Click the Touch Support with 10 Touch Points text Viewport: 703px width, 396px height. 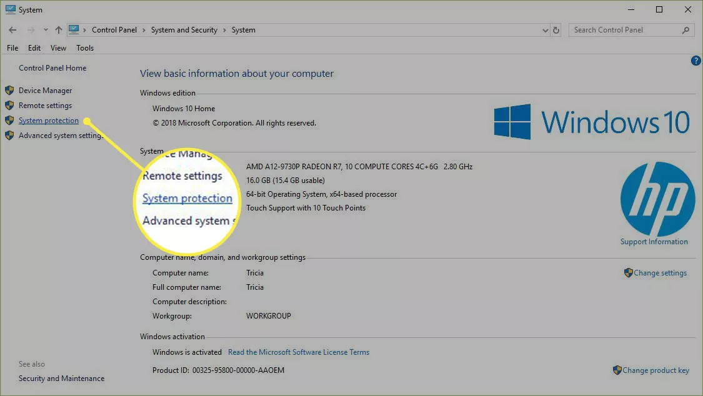306,208
